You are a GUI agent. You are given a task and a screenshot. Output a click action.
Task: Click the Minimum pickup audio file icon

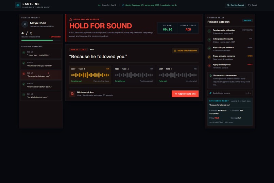coord(72,94)
